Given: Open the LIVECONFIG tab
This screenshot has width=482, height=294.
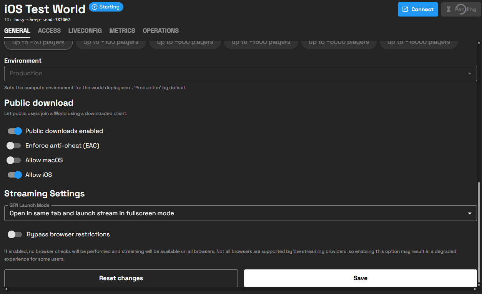Looking at the screenshot, I should pyautogui.click(x=85, y=31).
